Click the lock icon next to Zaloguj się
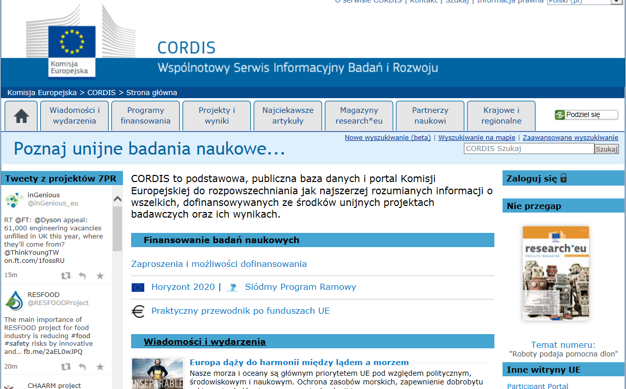Screen dimensions: 626x389 click(564, 178)
